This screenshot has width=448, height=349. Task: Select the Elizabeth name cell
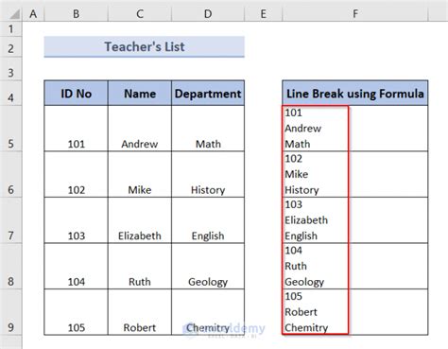pos(140,220)
